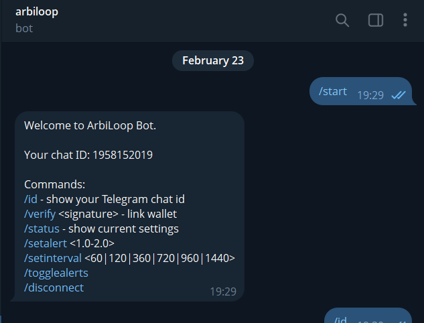
Task: Click the chat ID number 1958152019
Action: pos(122,155)
